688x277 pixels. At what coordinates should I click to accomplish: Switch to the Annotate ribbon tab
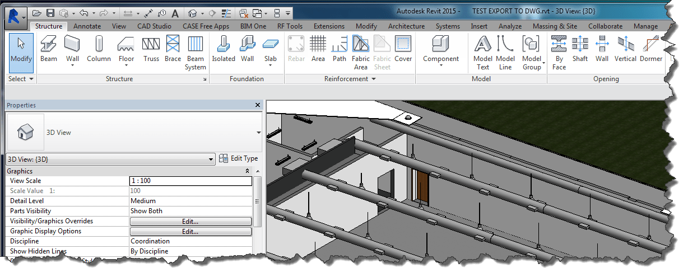[x=87, y=26]
